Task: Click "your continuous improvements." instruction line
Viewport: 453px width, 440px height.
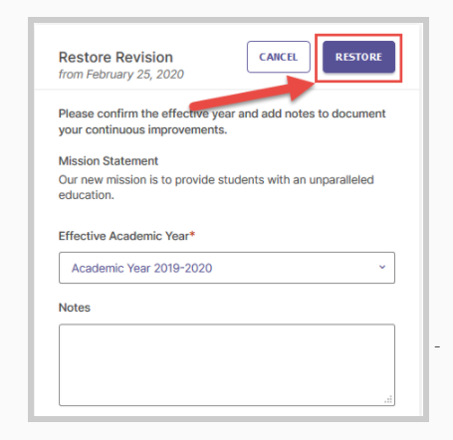Action: (x=142, y=129)
